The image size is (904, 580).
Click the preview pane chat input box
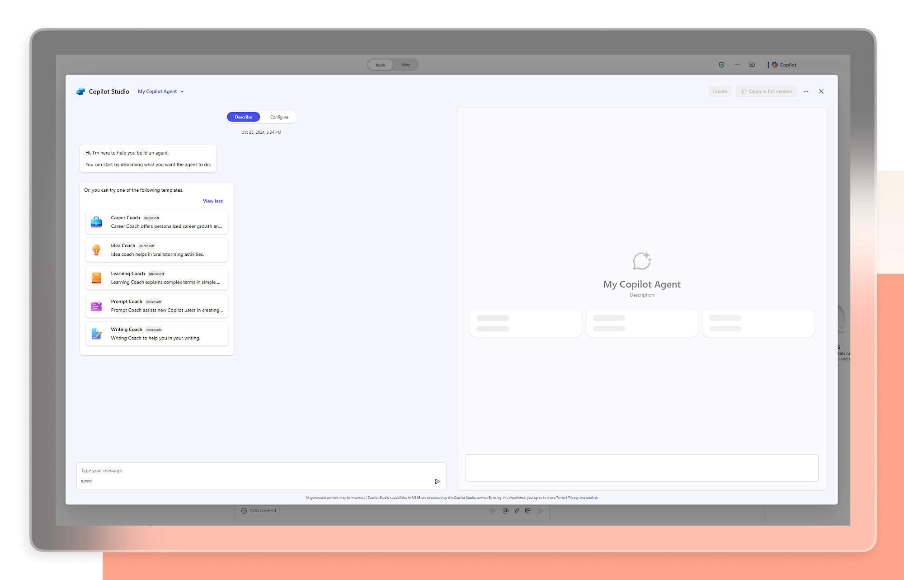pos(642,468)
